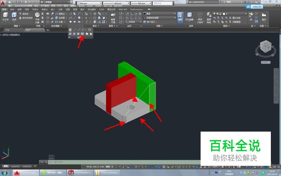Select the Move tool in Modify panel

click(x=95, y=14)
